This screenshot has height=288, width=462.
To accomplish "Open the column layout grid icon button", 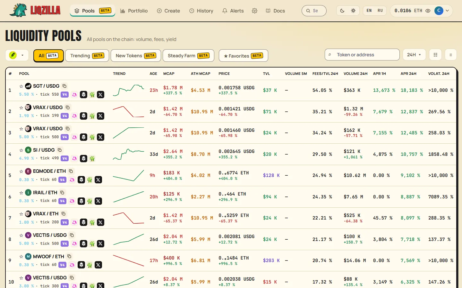I will coord(435,55).
